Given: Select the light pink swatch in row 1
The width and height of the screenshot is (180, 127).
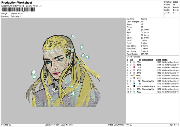Looking at the screenshot, I should 134,62.
